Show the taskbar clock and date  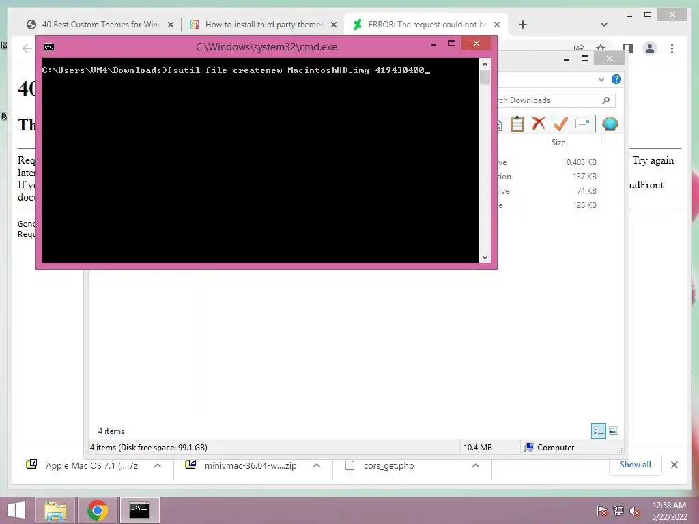point(669,511)
